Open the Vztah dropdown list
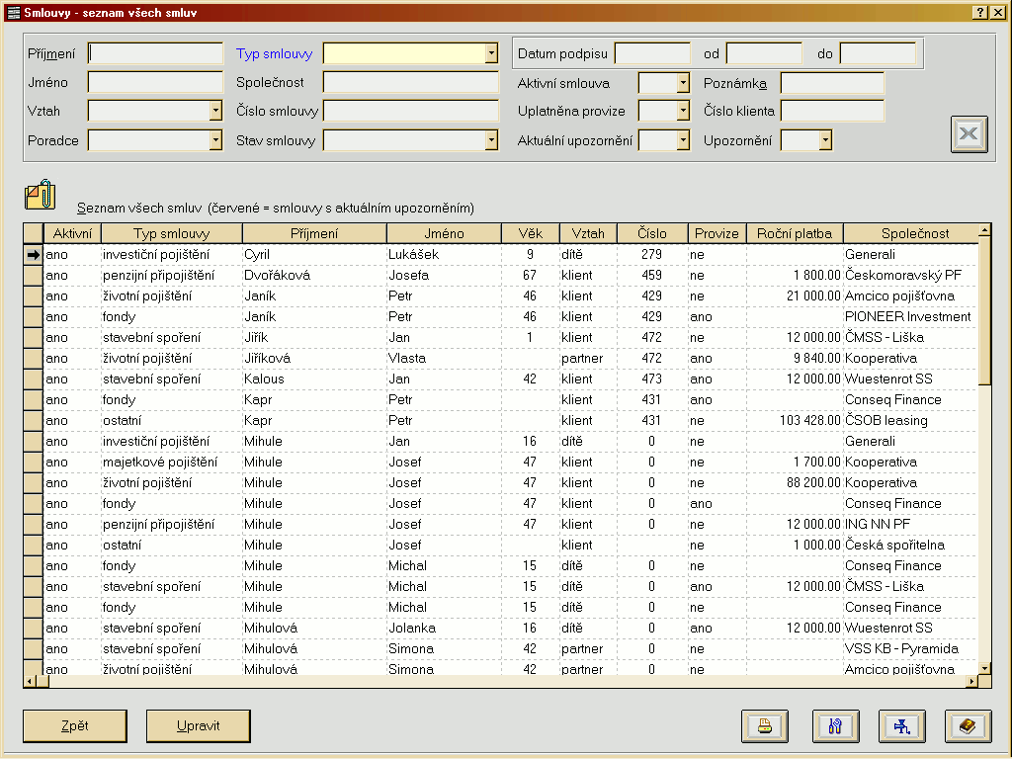This screenshot has width=1012, height=759. coord(215,112)
